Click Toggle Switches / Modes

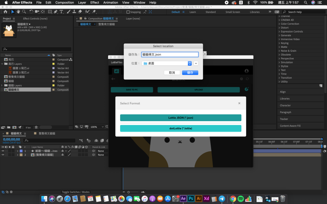[x=75, y=192]
